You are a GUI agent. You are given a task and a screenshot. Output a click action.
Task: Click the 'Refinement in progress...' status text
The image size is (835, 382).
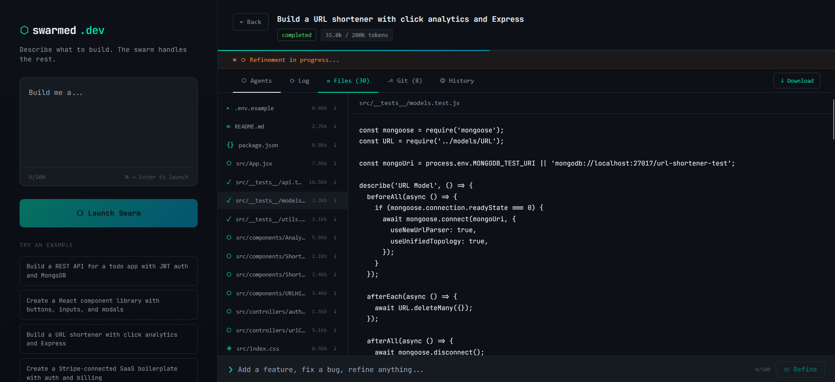(294, 60)
